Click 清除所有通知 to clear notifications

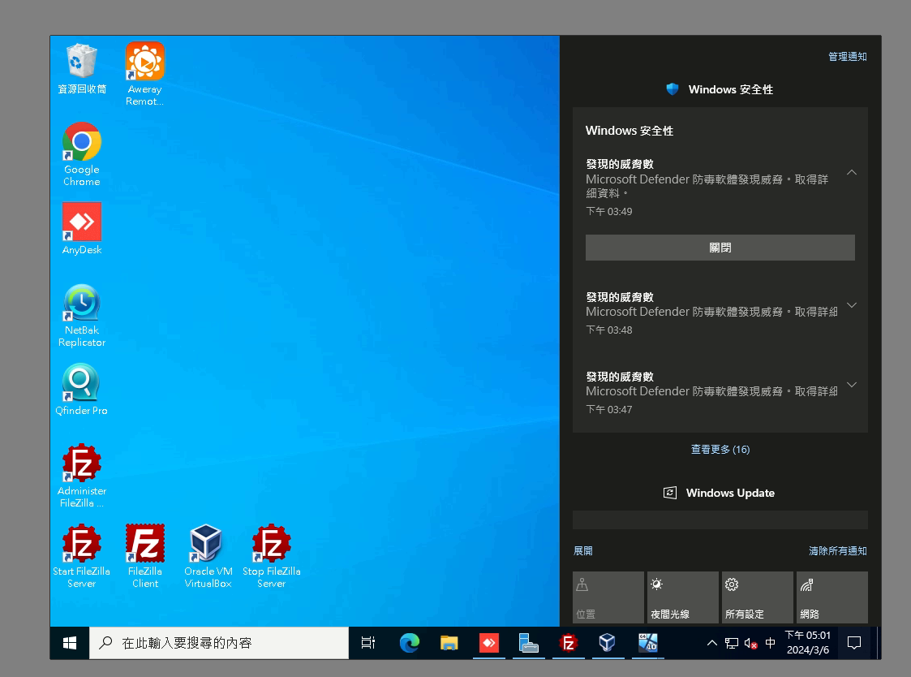(837, 550)
